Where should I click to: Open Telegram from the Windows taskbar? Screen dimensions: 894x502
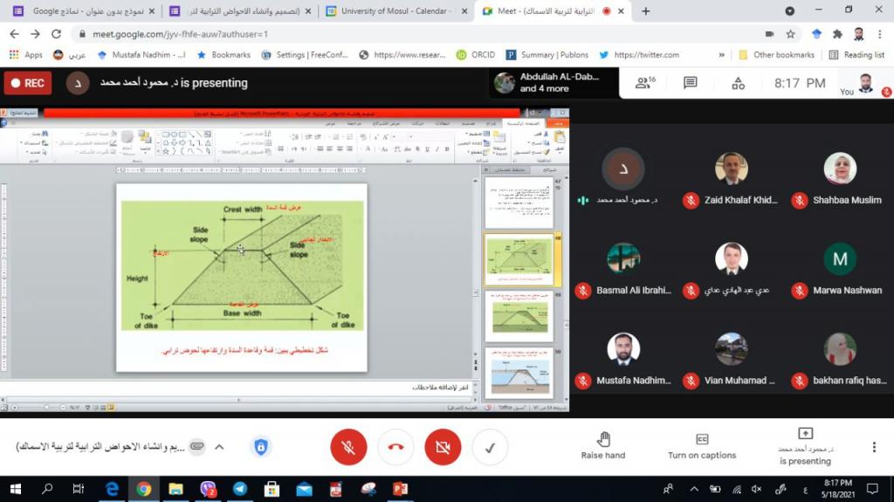coord(239,489)
